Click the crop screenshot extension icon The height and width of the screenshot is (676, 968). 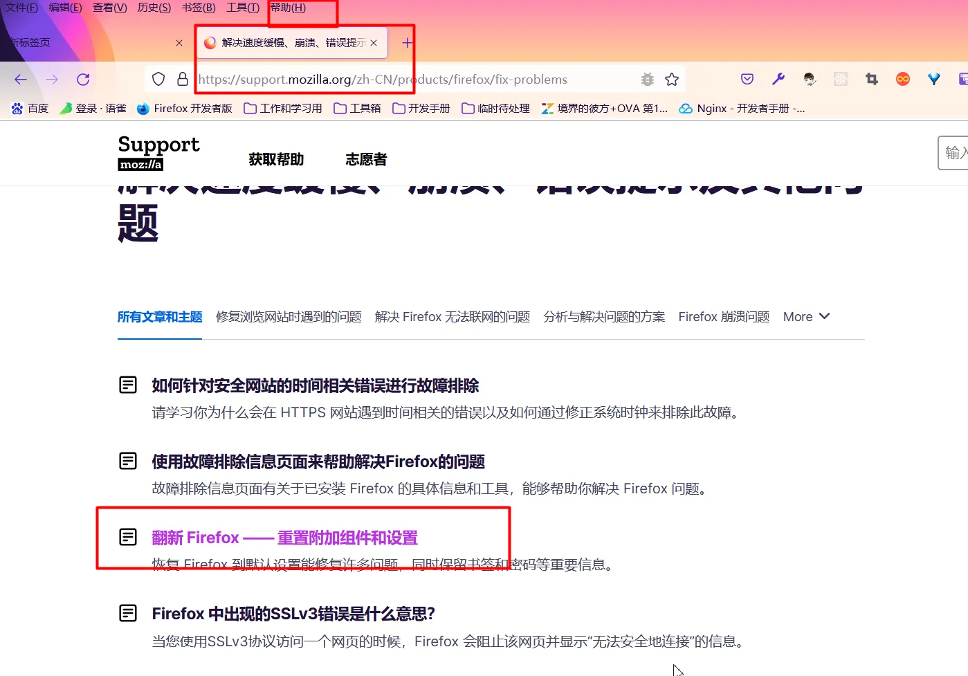pos(872,79)
